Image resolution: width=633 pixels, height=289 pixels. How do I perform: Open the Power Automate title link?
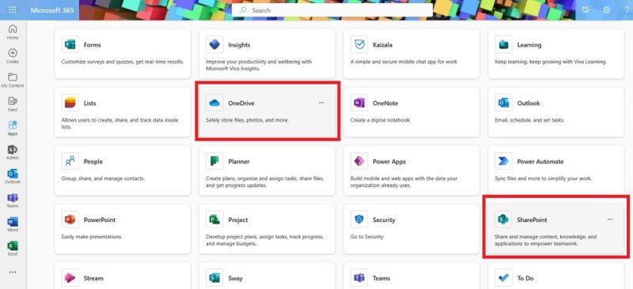point(540,162)
